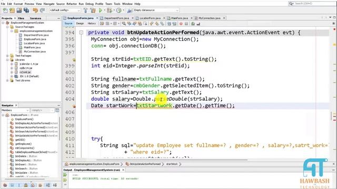
Task: Click the Comment editor toolbar icon
Action: pyautogui.click(x=193, y=24)
